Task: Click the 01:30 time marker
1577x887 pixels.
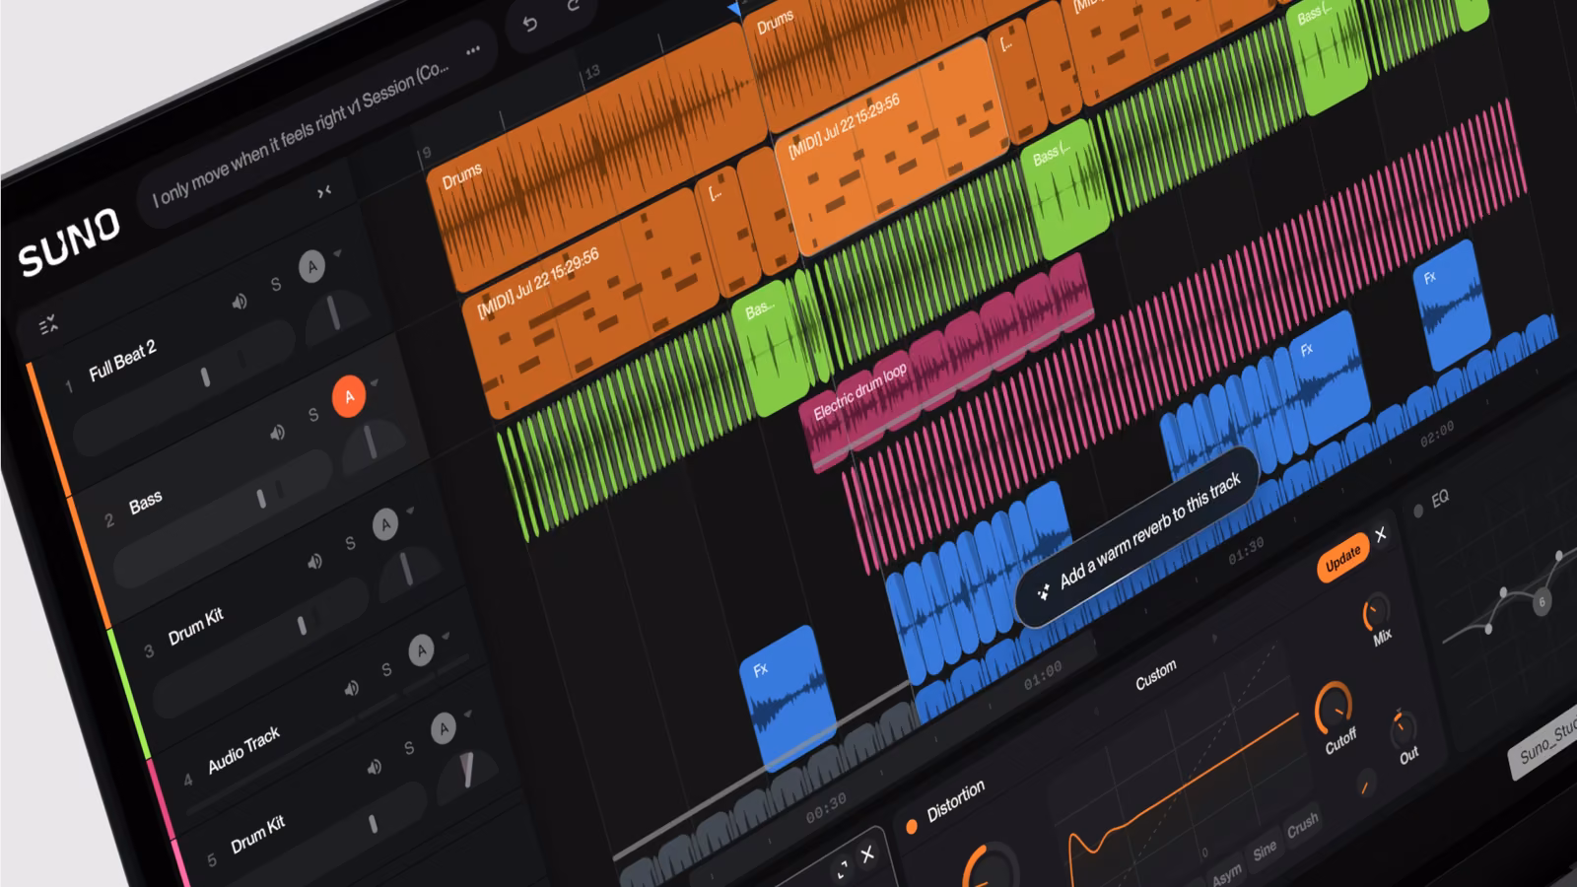Action: pyautogui.click(x=1246, y=552)
